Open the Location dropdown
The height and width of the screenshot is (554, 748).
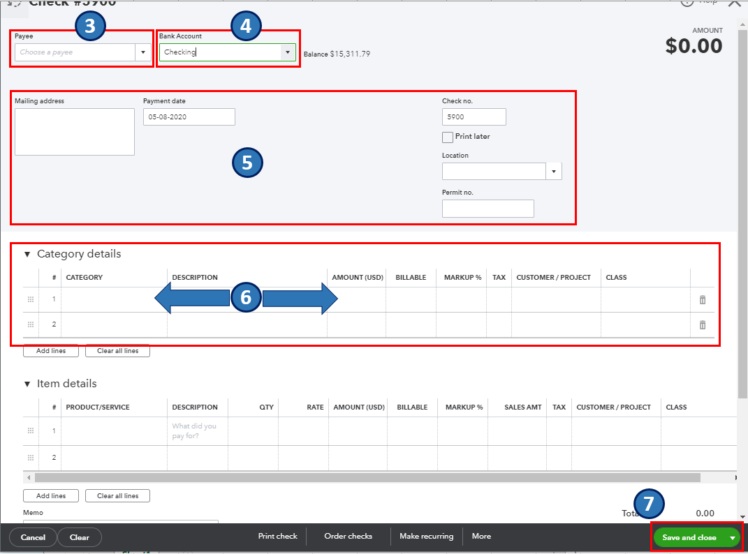coord(553,171)
